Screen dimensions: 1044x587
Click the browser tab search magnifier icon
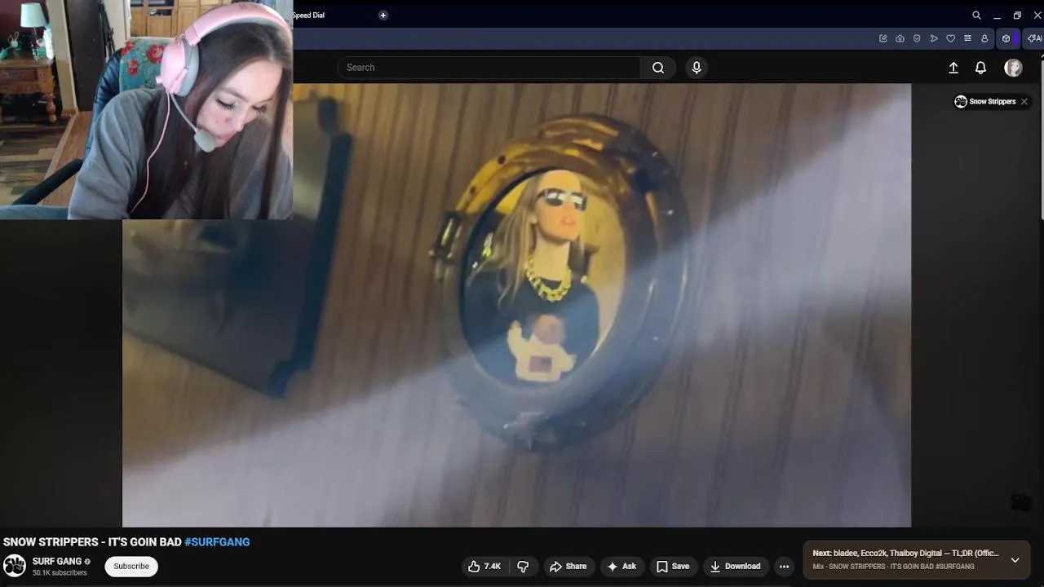976,15
